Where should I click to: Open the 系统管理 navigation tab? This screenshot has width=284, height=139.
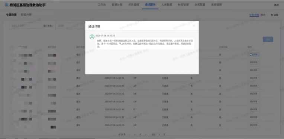pos(216,5)
